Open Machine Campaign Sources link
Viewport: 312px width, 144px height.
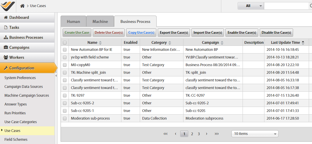[x=27, y=95]
